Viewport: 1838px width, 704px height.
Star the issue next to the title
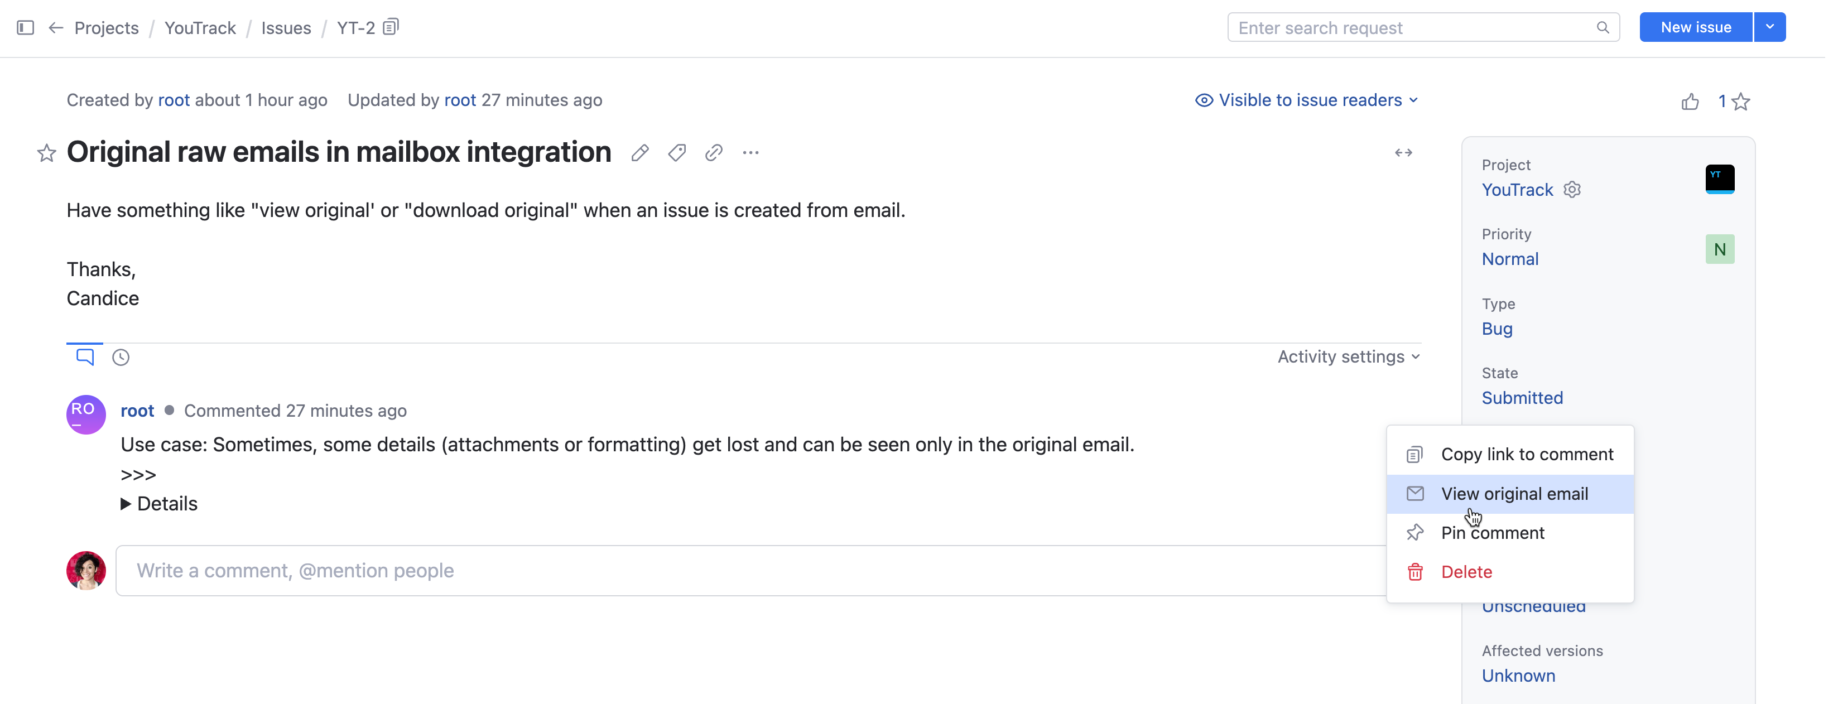46,153
